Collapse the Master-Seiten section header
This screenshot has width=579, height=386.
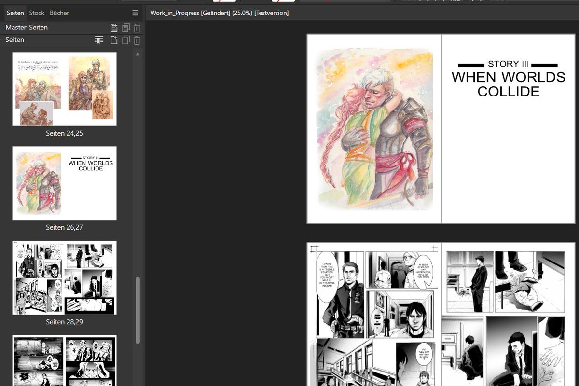coord(27,28)
